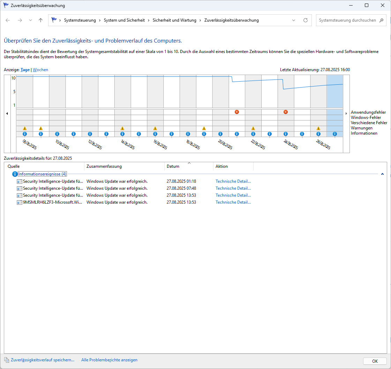Select the highlighted 27.08.2025 stability chart column
This screenshot has width=391, height=369.
coord(335,91)
